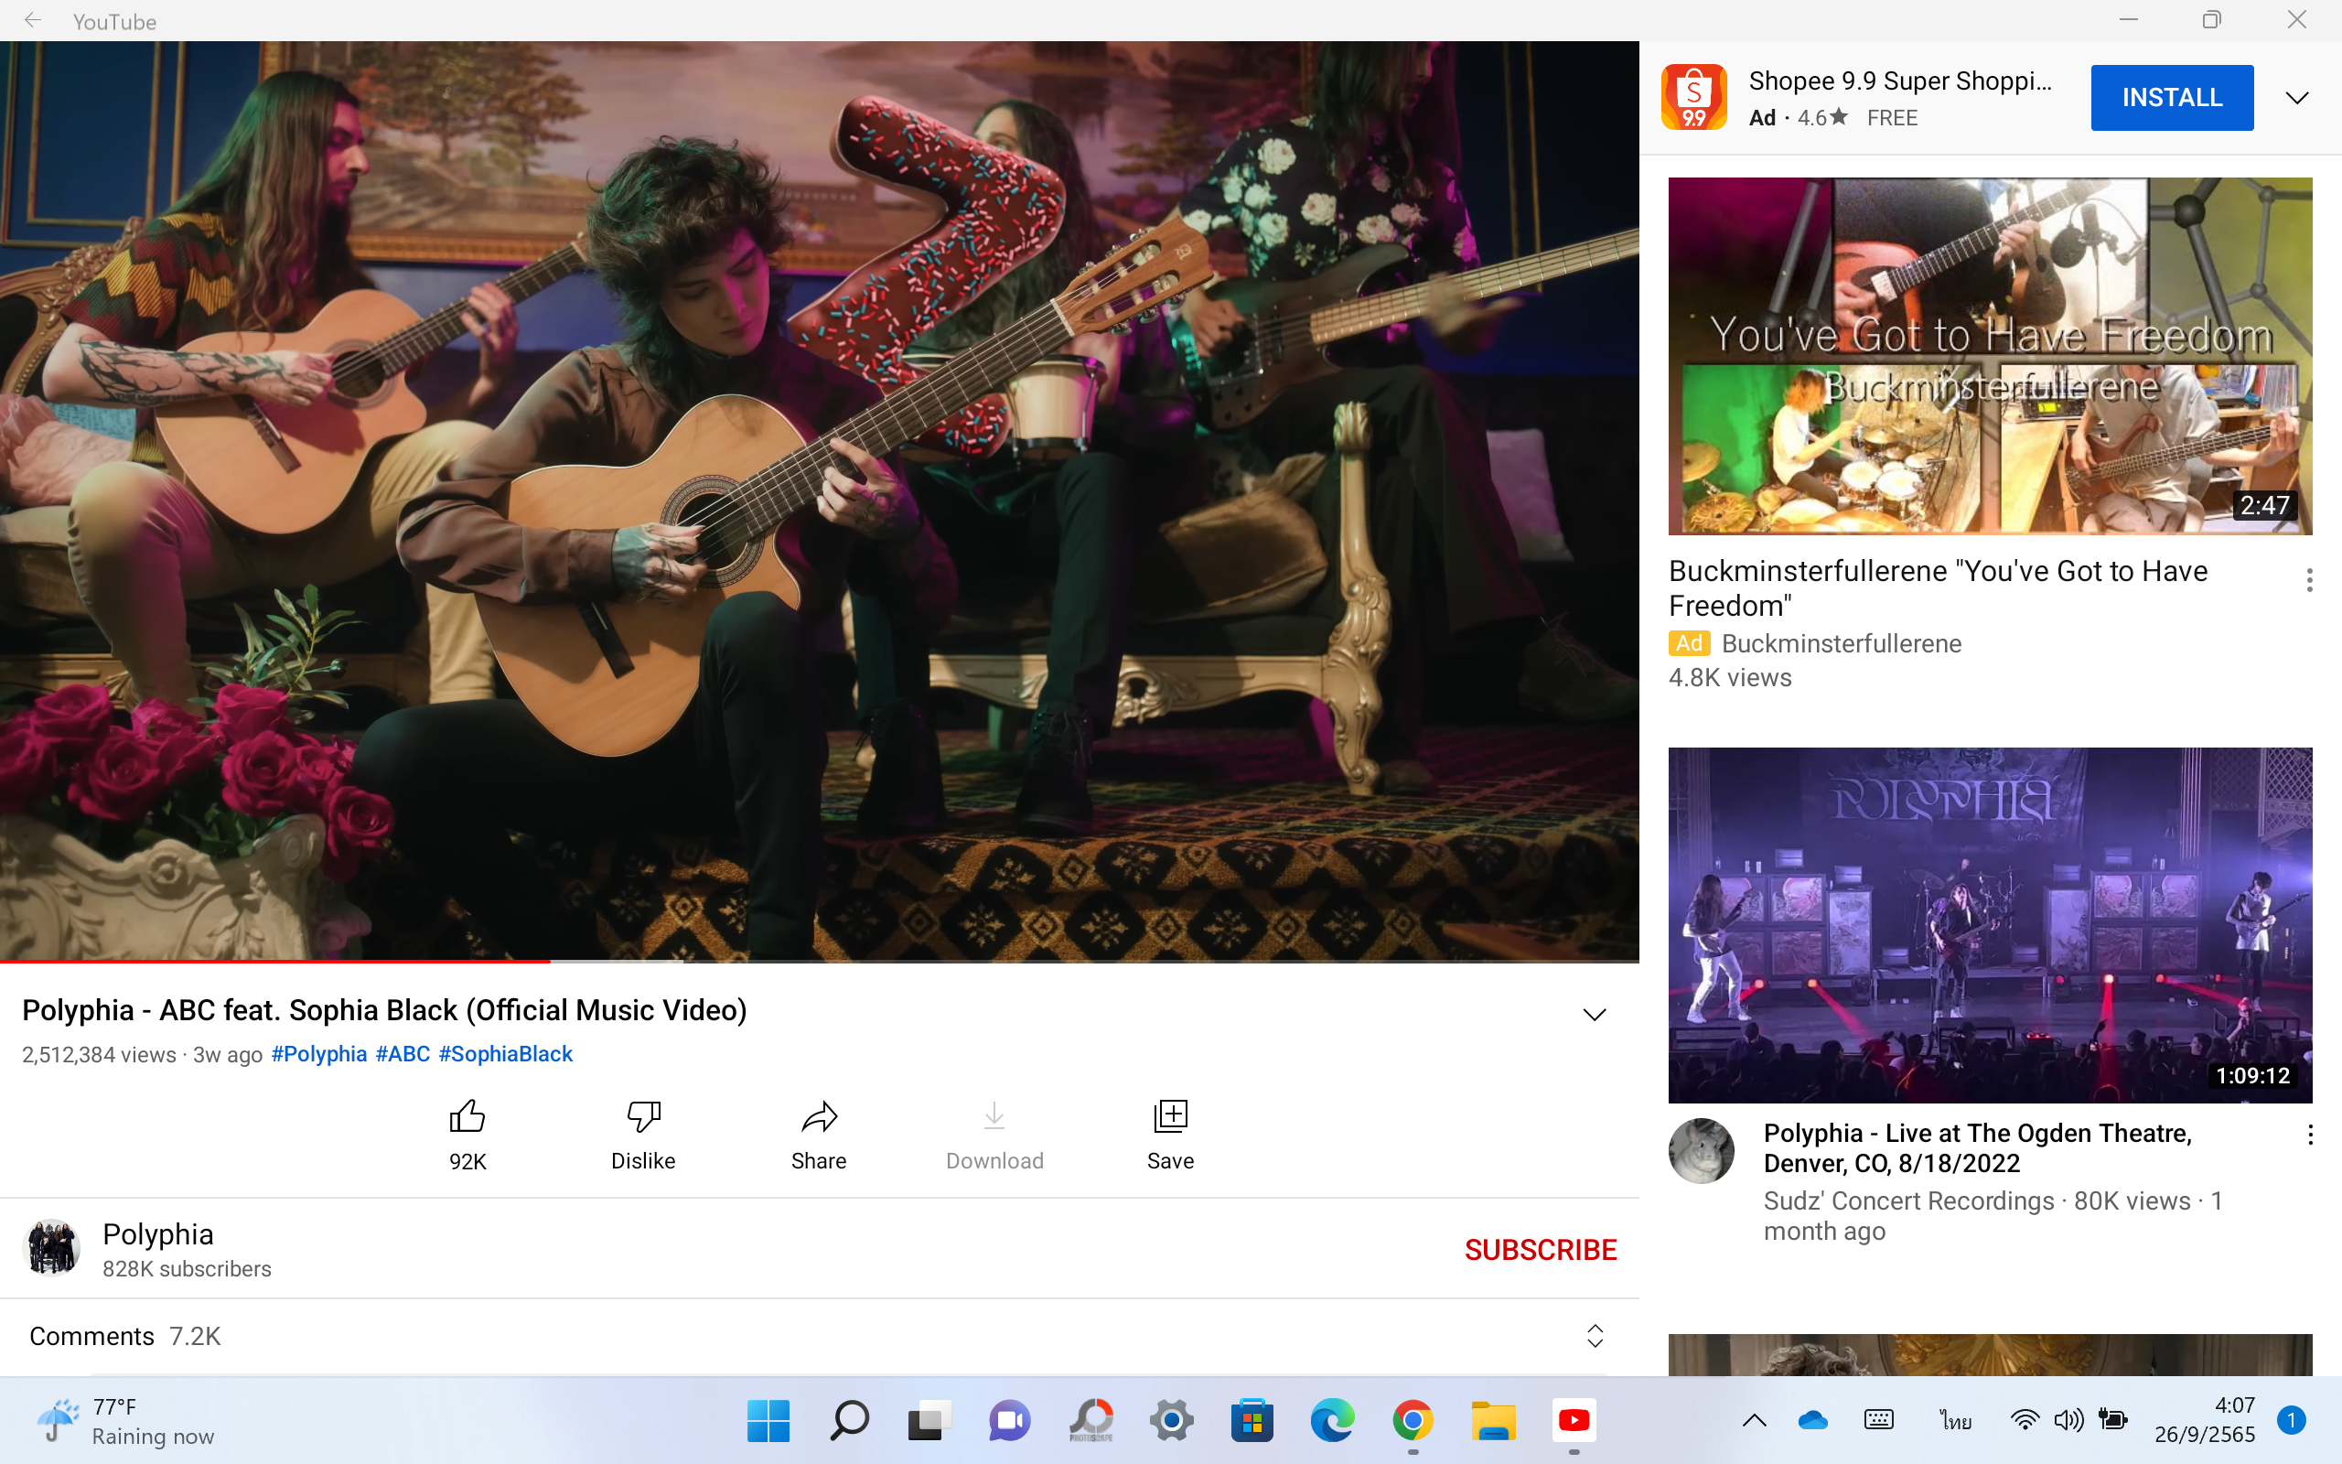Switch input language from Thai indicator
Screen dimensions: 2342x1464
pos(1955,1420)
